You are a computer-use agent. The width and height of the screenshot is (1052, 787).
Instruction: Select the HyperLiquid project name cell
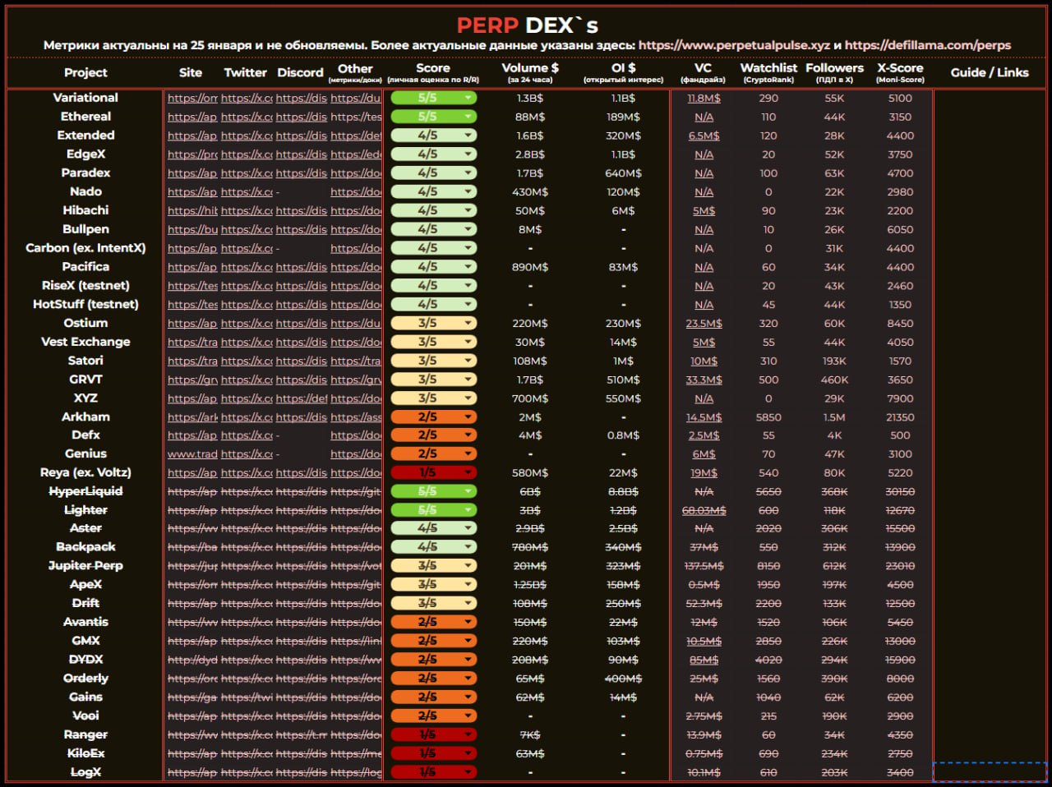(85, 491)
